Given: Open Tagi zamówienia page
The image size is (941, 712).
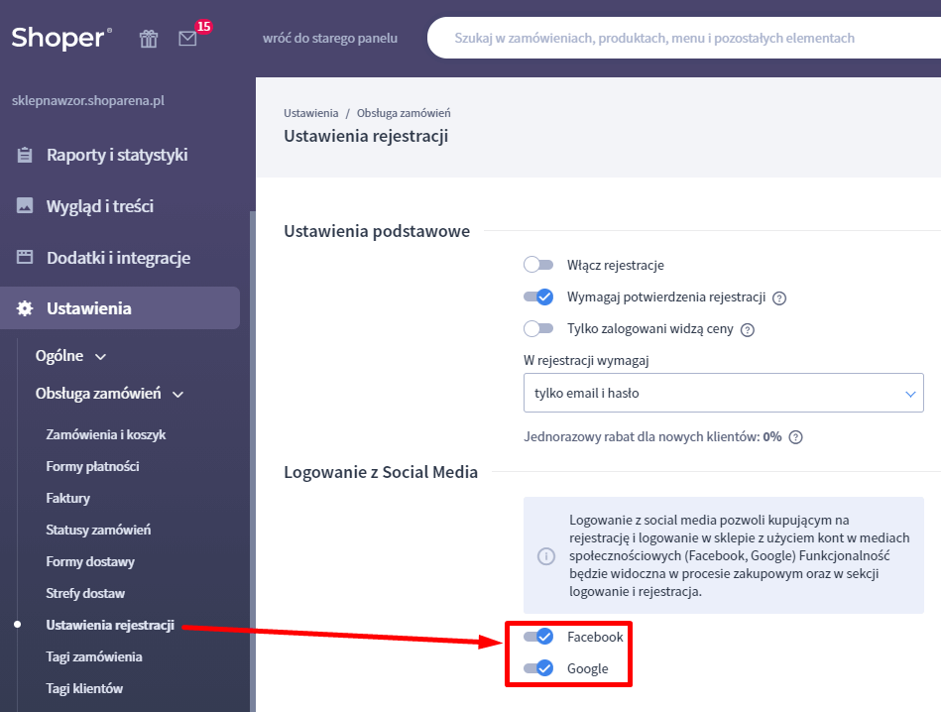Looking at the screenshot, I should 94,657.
